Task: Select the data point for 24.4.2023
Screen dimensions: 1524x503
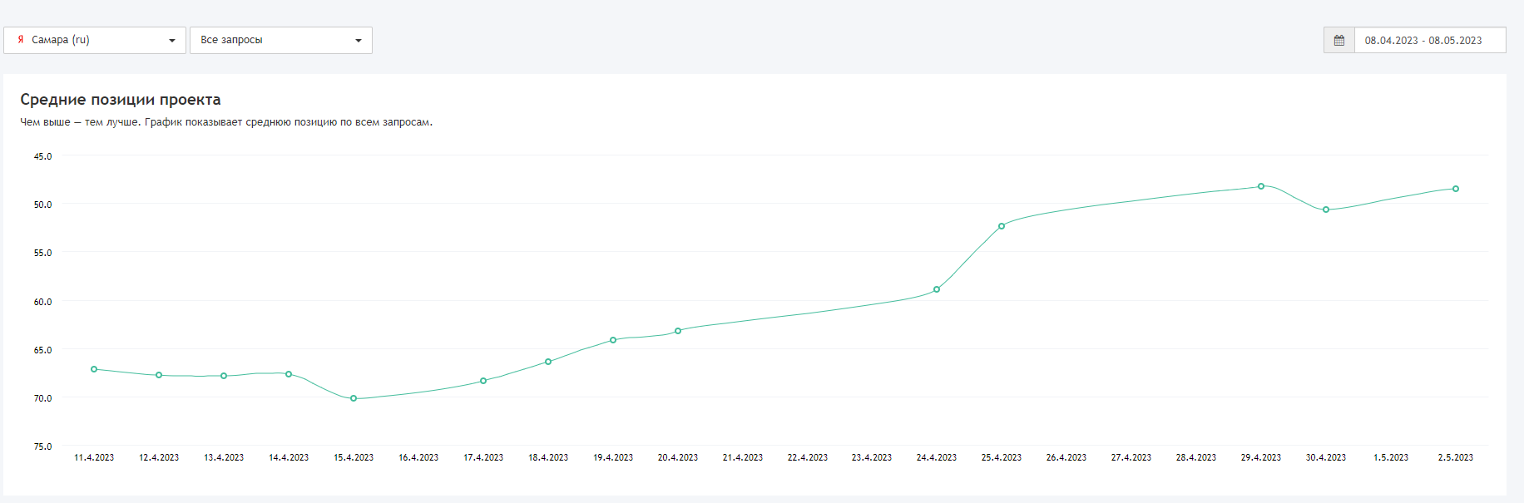Action: point(937,289)
